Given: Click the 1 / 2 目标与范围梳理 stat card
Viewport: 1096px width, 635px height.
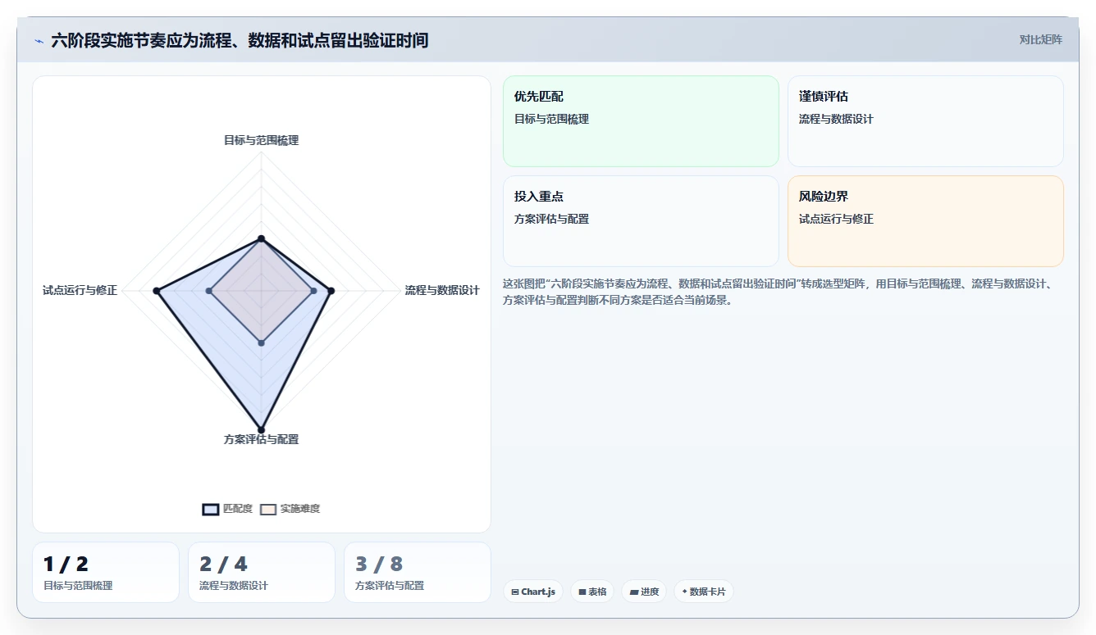Looking at the screenshot, I should (106, 572).
